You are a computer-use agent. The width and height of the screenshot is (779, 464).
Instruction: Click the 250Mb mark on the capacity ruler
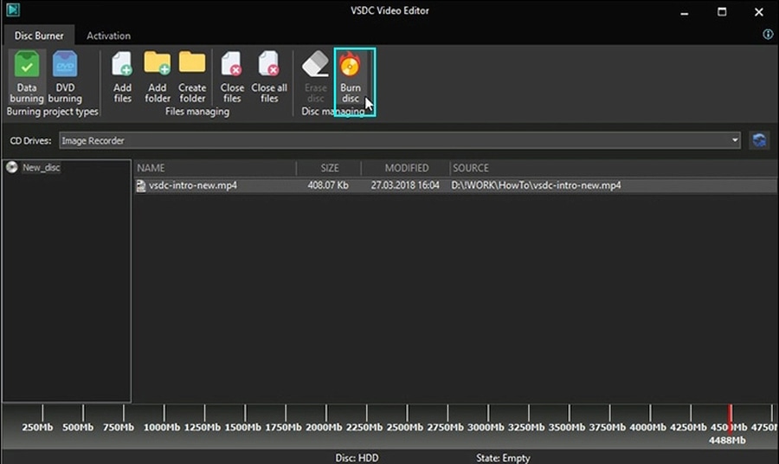pyautogui.click(x=38, y=427)
